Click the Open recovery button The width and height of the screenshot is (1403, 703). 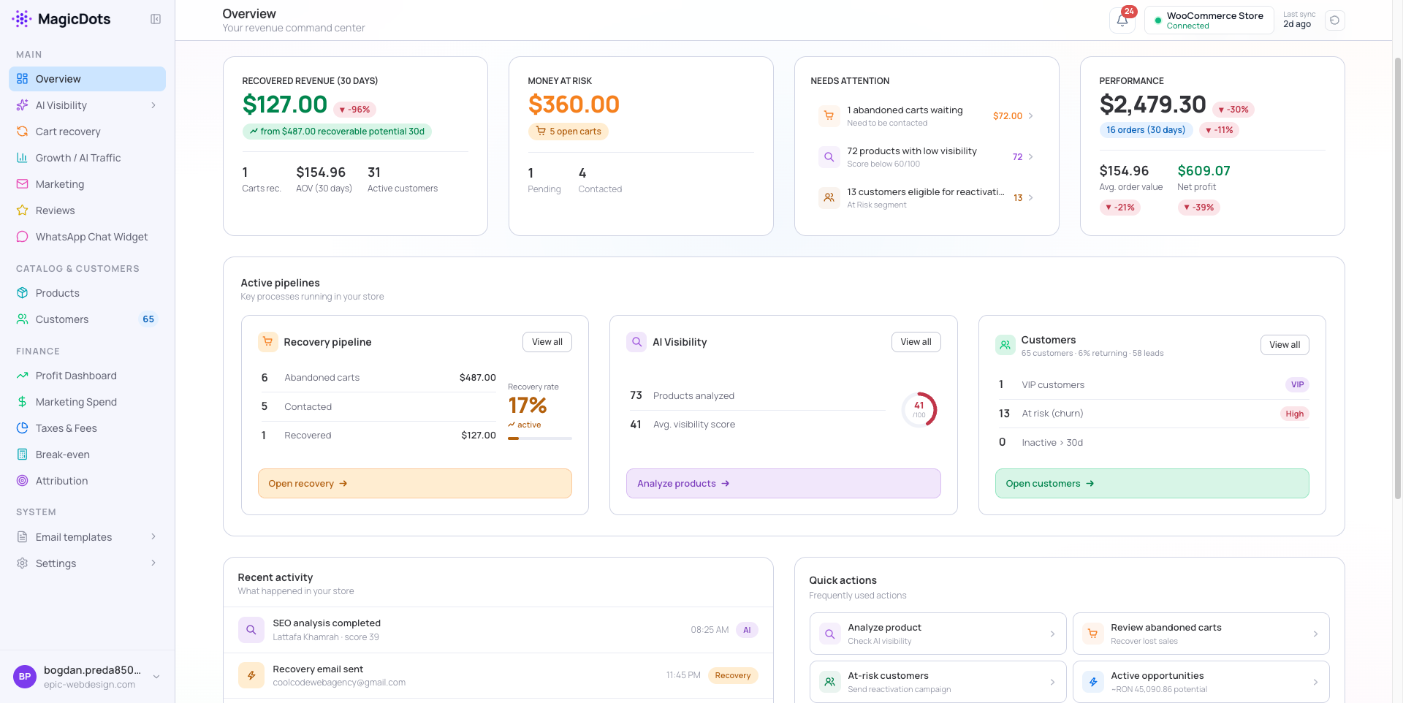(415, 484)
